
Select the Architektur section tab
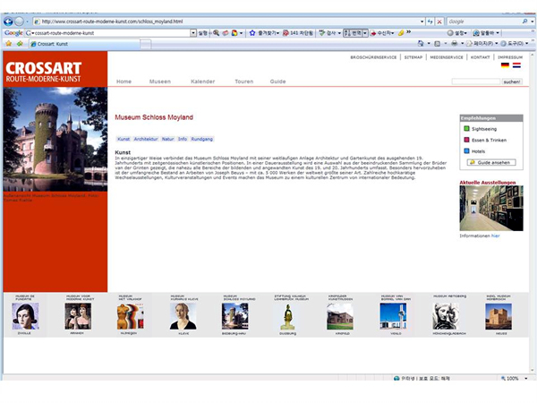(146, 139)
